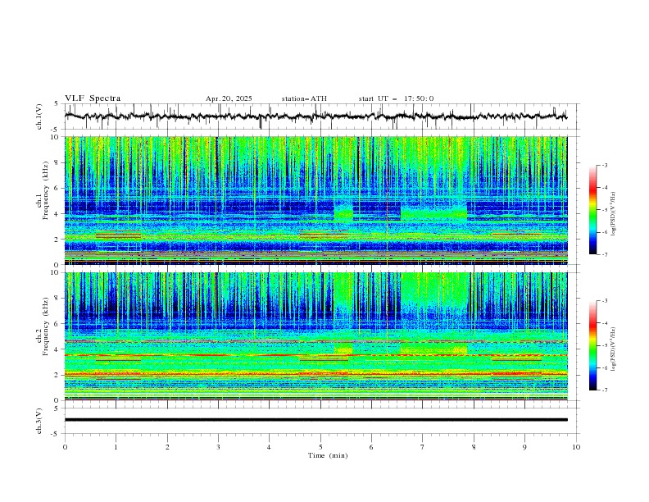Click the "5" tick on ch.1(V) axis

pos(57,104)
